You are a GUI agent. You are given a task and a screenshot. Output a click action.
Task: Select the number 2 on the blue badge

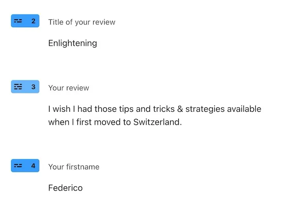[33, 21]
